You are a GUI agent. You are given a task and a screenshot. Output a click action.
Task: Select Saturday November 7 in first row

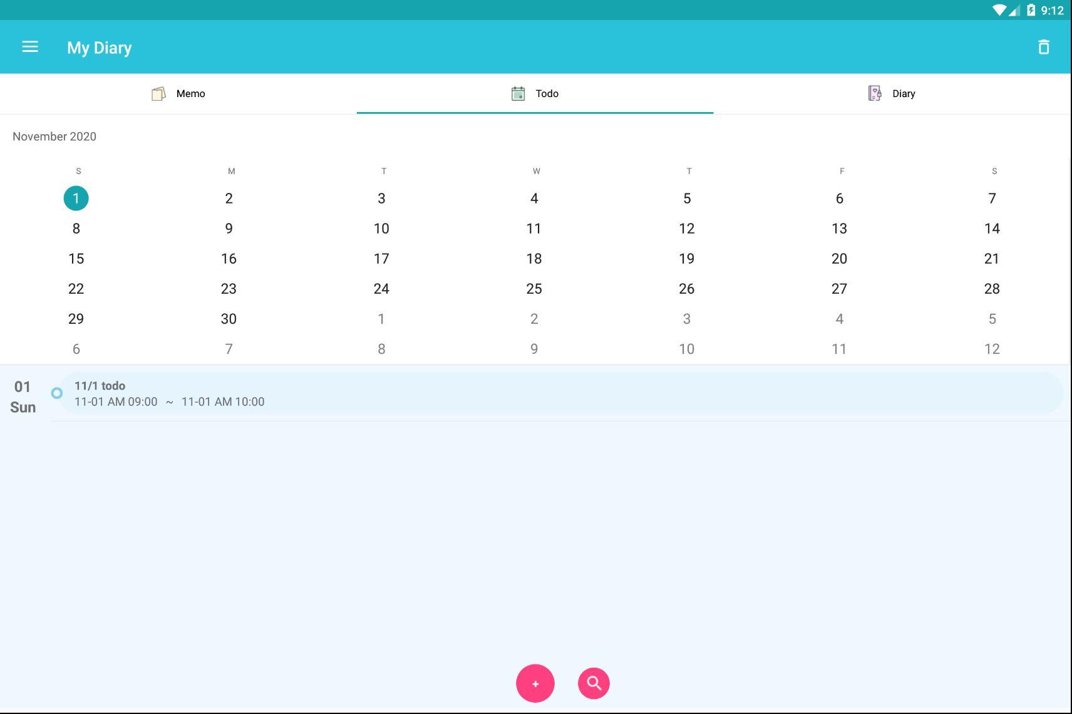click(992, 199)
